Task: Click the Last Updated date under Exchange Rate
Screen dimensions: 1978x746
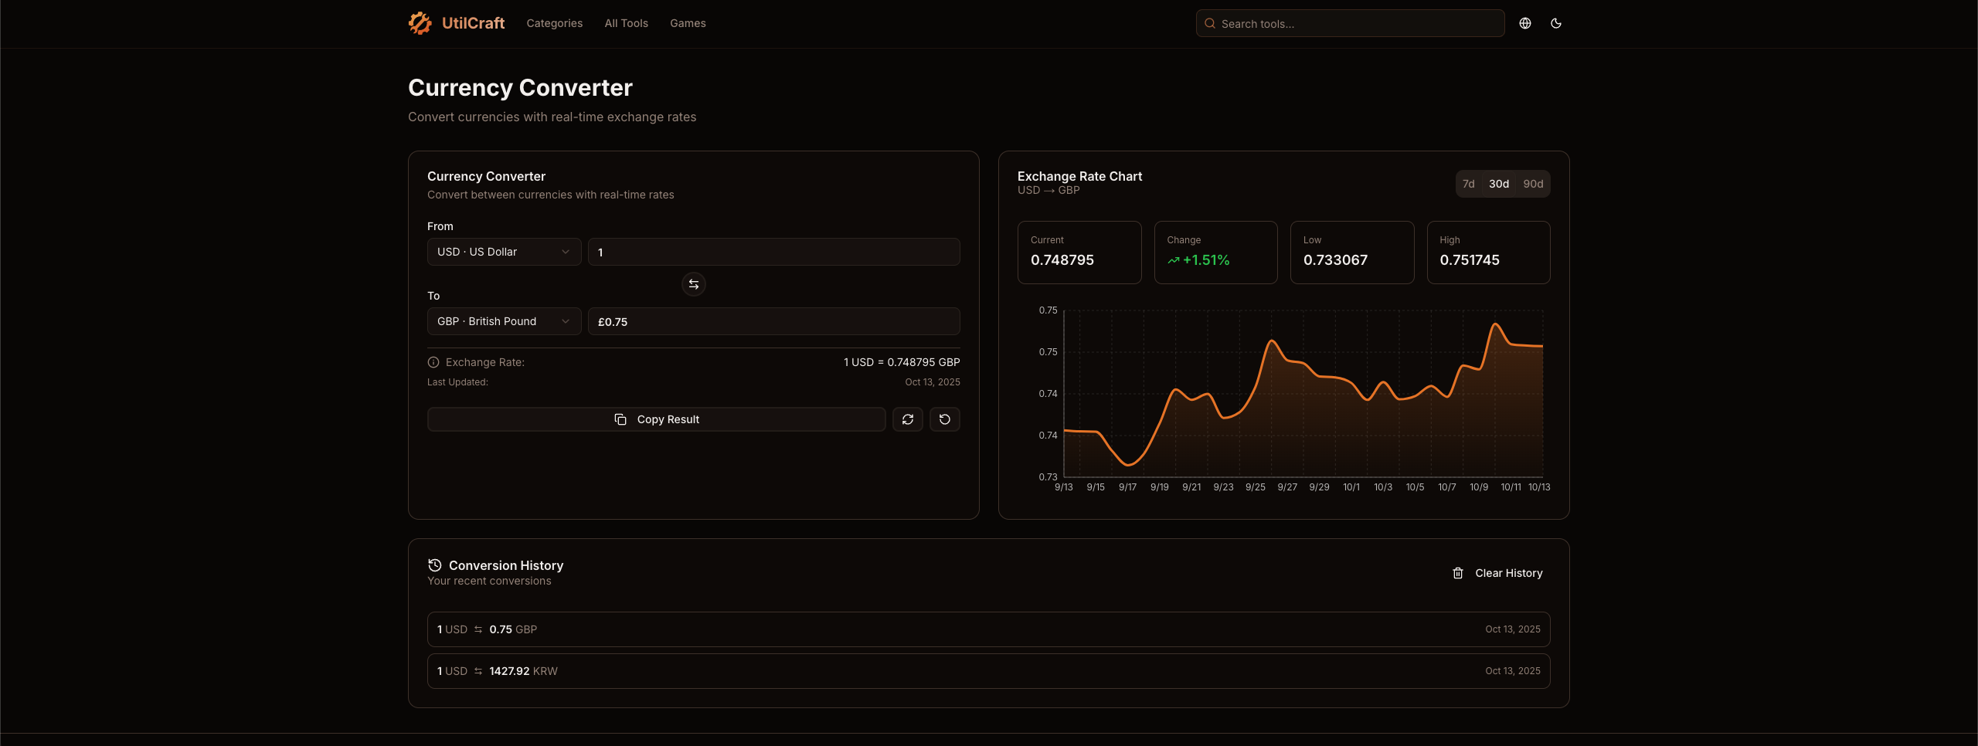Action: point(933,382)
